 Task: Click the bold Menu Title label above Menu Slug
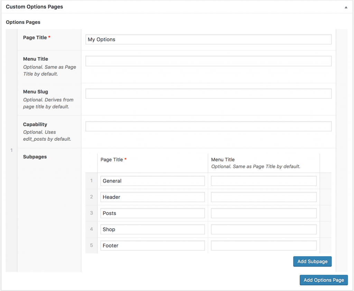click(x=36, y=59)
